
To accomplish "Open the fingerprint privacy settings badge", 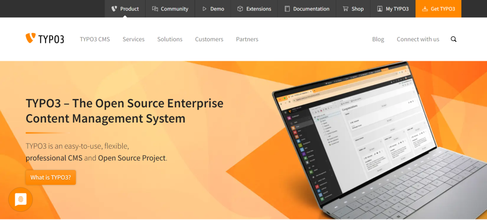I will (20, 200).
